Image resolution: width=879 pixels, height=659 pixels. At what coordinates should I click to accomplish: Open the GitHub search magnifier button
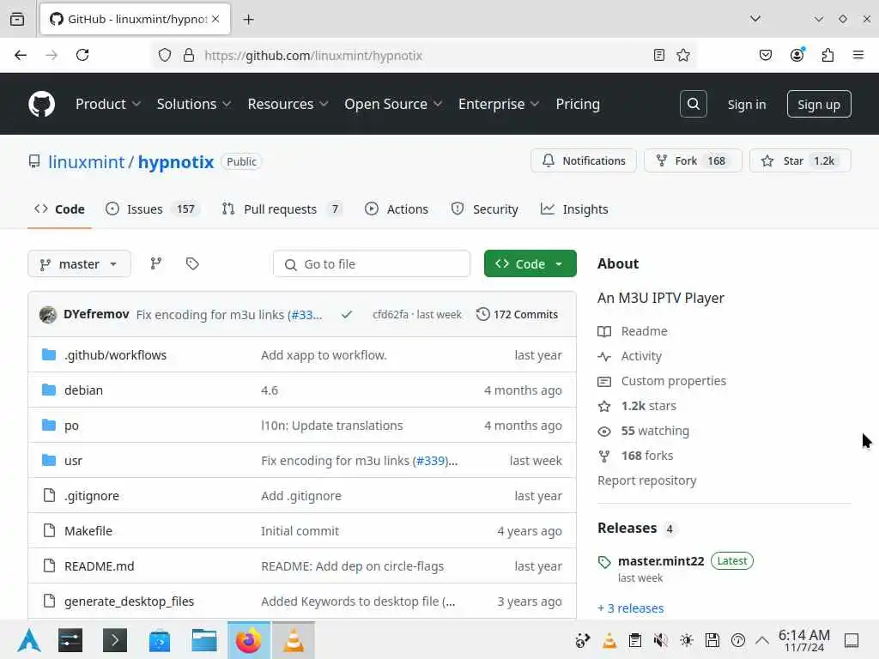click(x=693, y=104)
